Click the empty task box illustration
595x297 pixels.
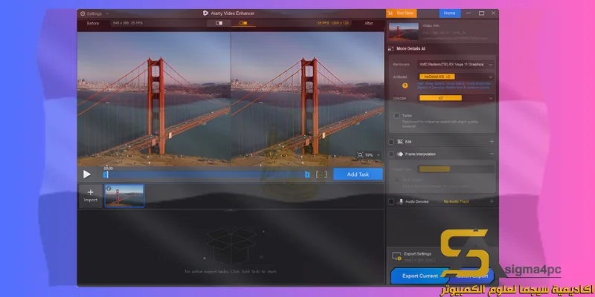click(x=231, y=246)
